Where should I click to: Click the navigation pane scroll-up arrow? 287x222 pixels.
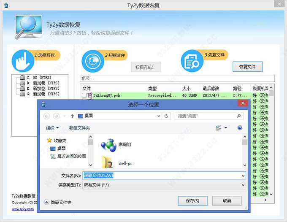tap(90, 137)
